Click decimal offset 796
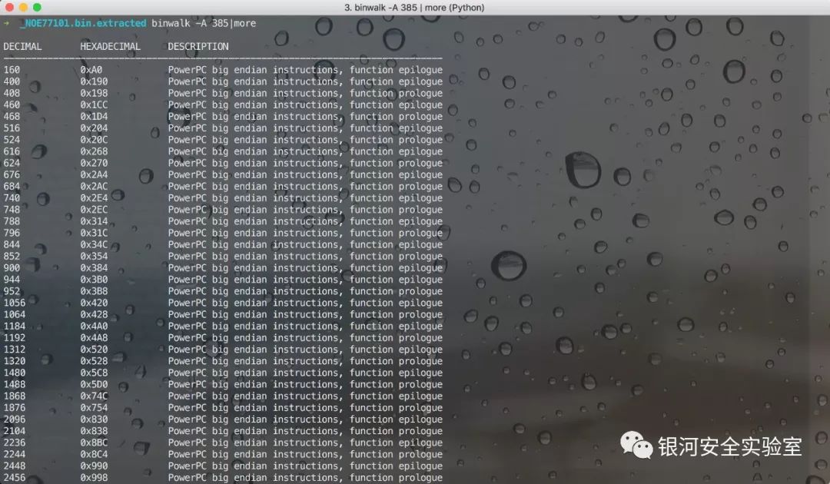 [x=12, y=233]
